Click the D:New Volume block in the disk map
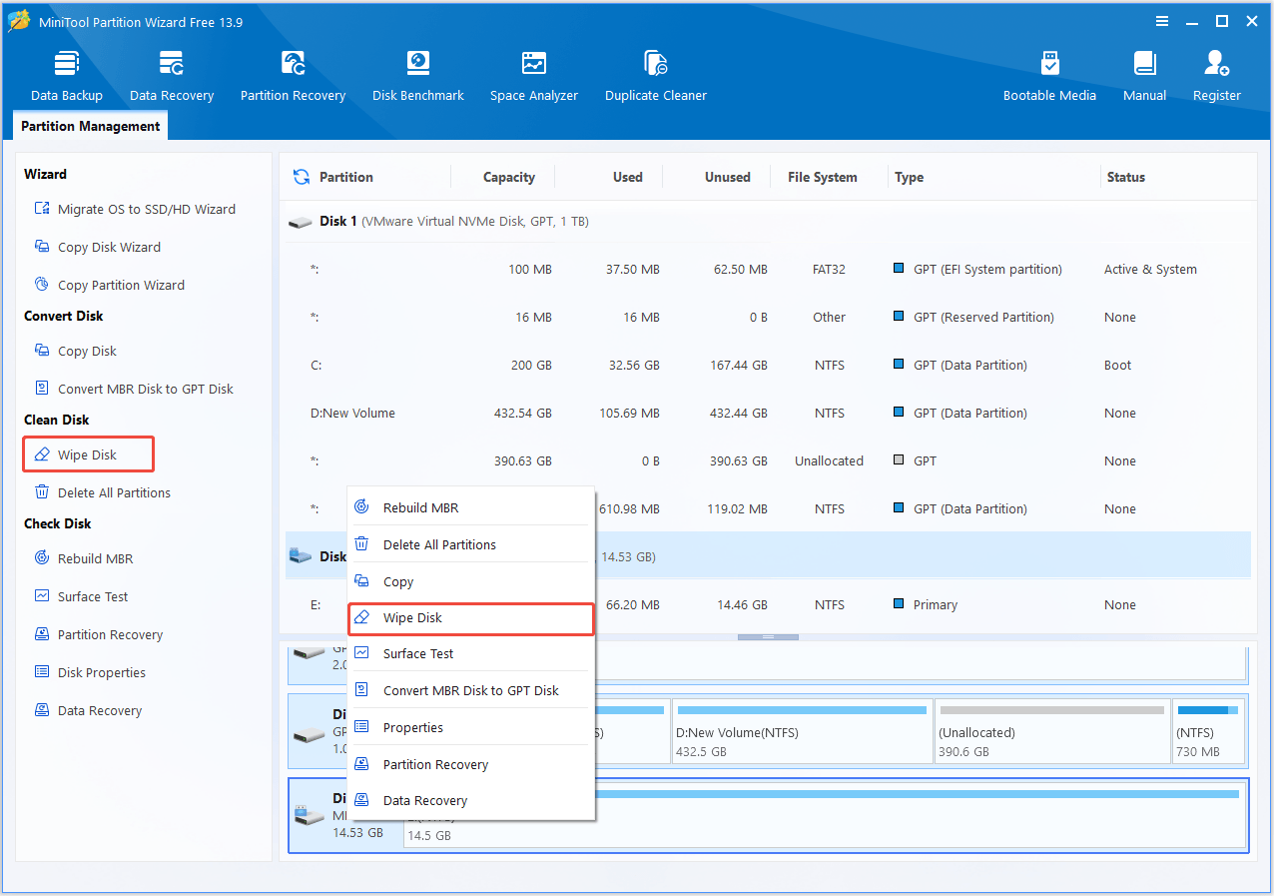The image size is (1274, 896). (x=802, y=732)
